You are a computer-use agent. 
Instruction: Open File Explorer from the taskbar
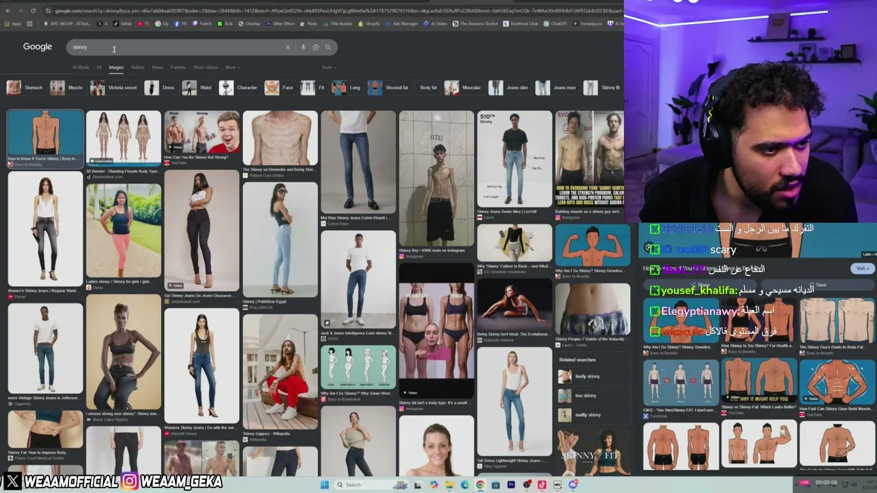point(449,485)
